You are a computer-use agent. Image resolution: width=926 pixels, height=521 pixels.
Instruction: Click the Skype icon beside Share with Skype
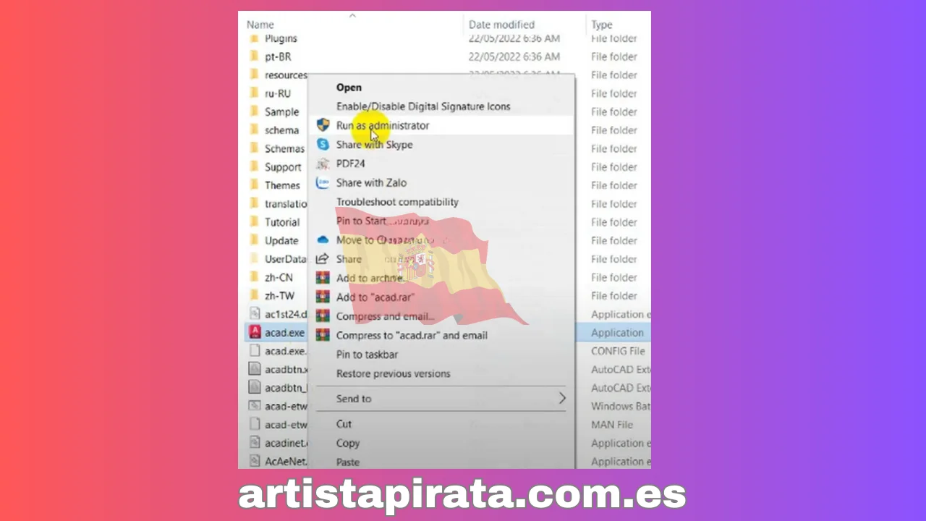tap(323, 144)
